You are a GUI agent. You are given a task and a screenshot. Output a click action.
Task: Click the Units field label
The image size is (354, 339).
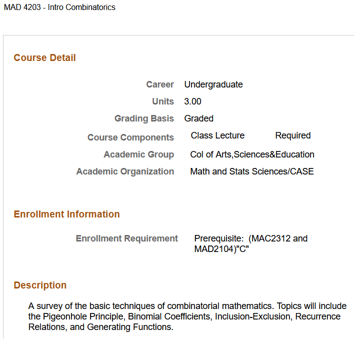pos(163,101)
